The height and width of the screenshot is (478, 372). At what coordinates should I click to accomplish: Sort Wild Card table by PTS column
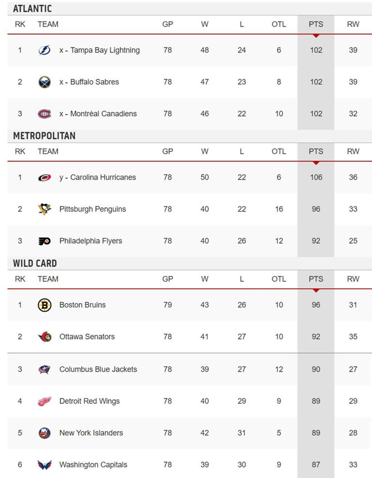pos(316,279)
